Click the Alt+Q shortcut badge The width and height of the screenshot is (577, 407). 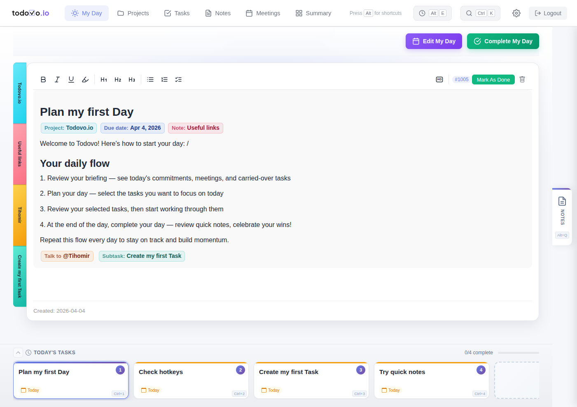562,235
